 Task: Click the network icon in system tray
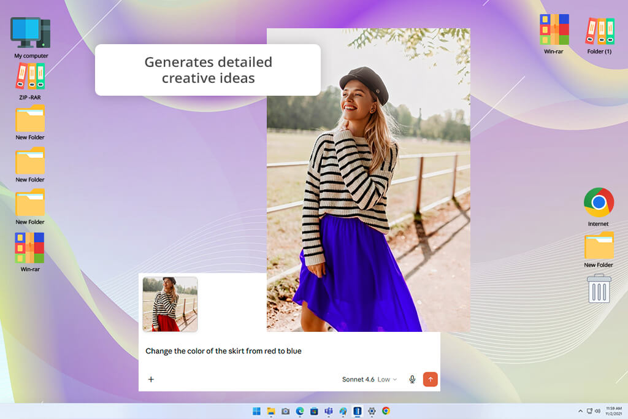coord(589,411)
